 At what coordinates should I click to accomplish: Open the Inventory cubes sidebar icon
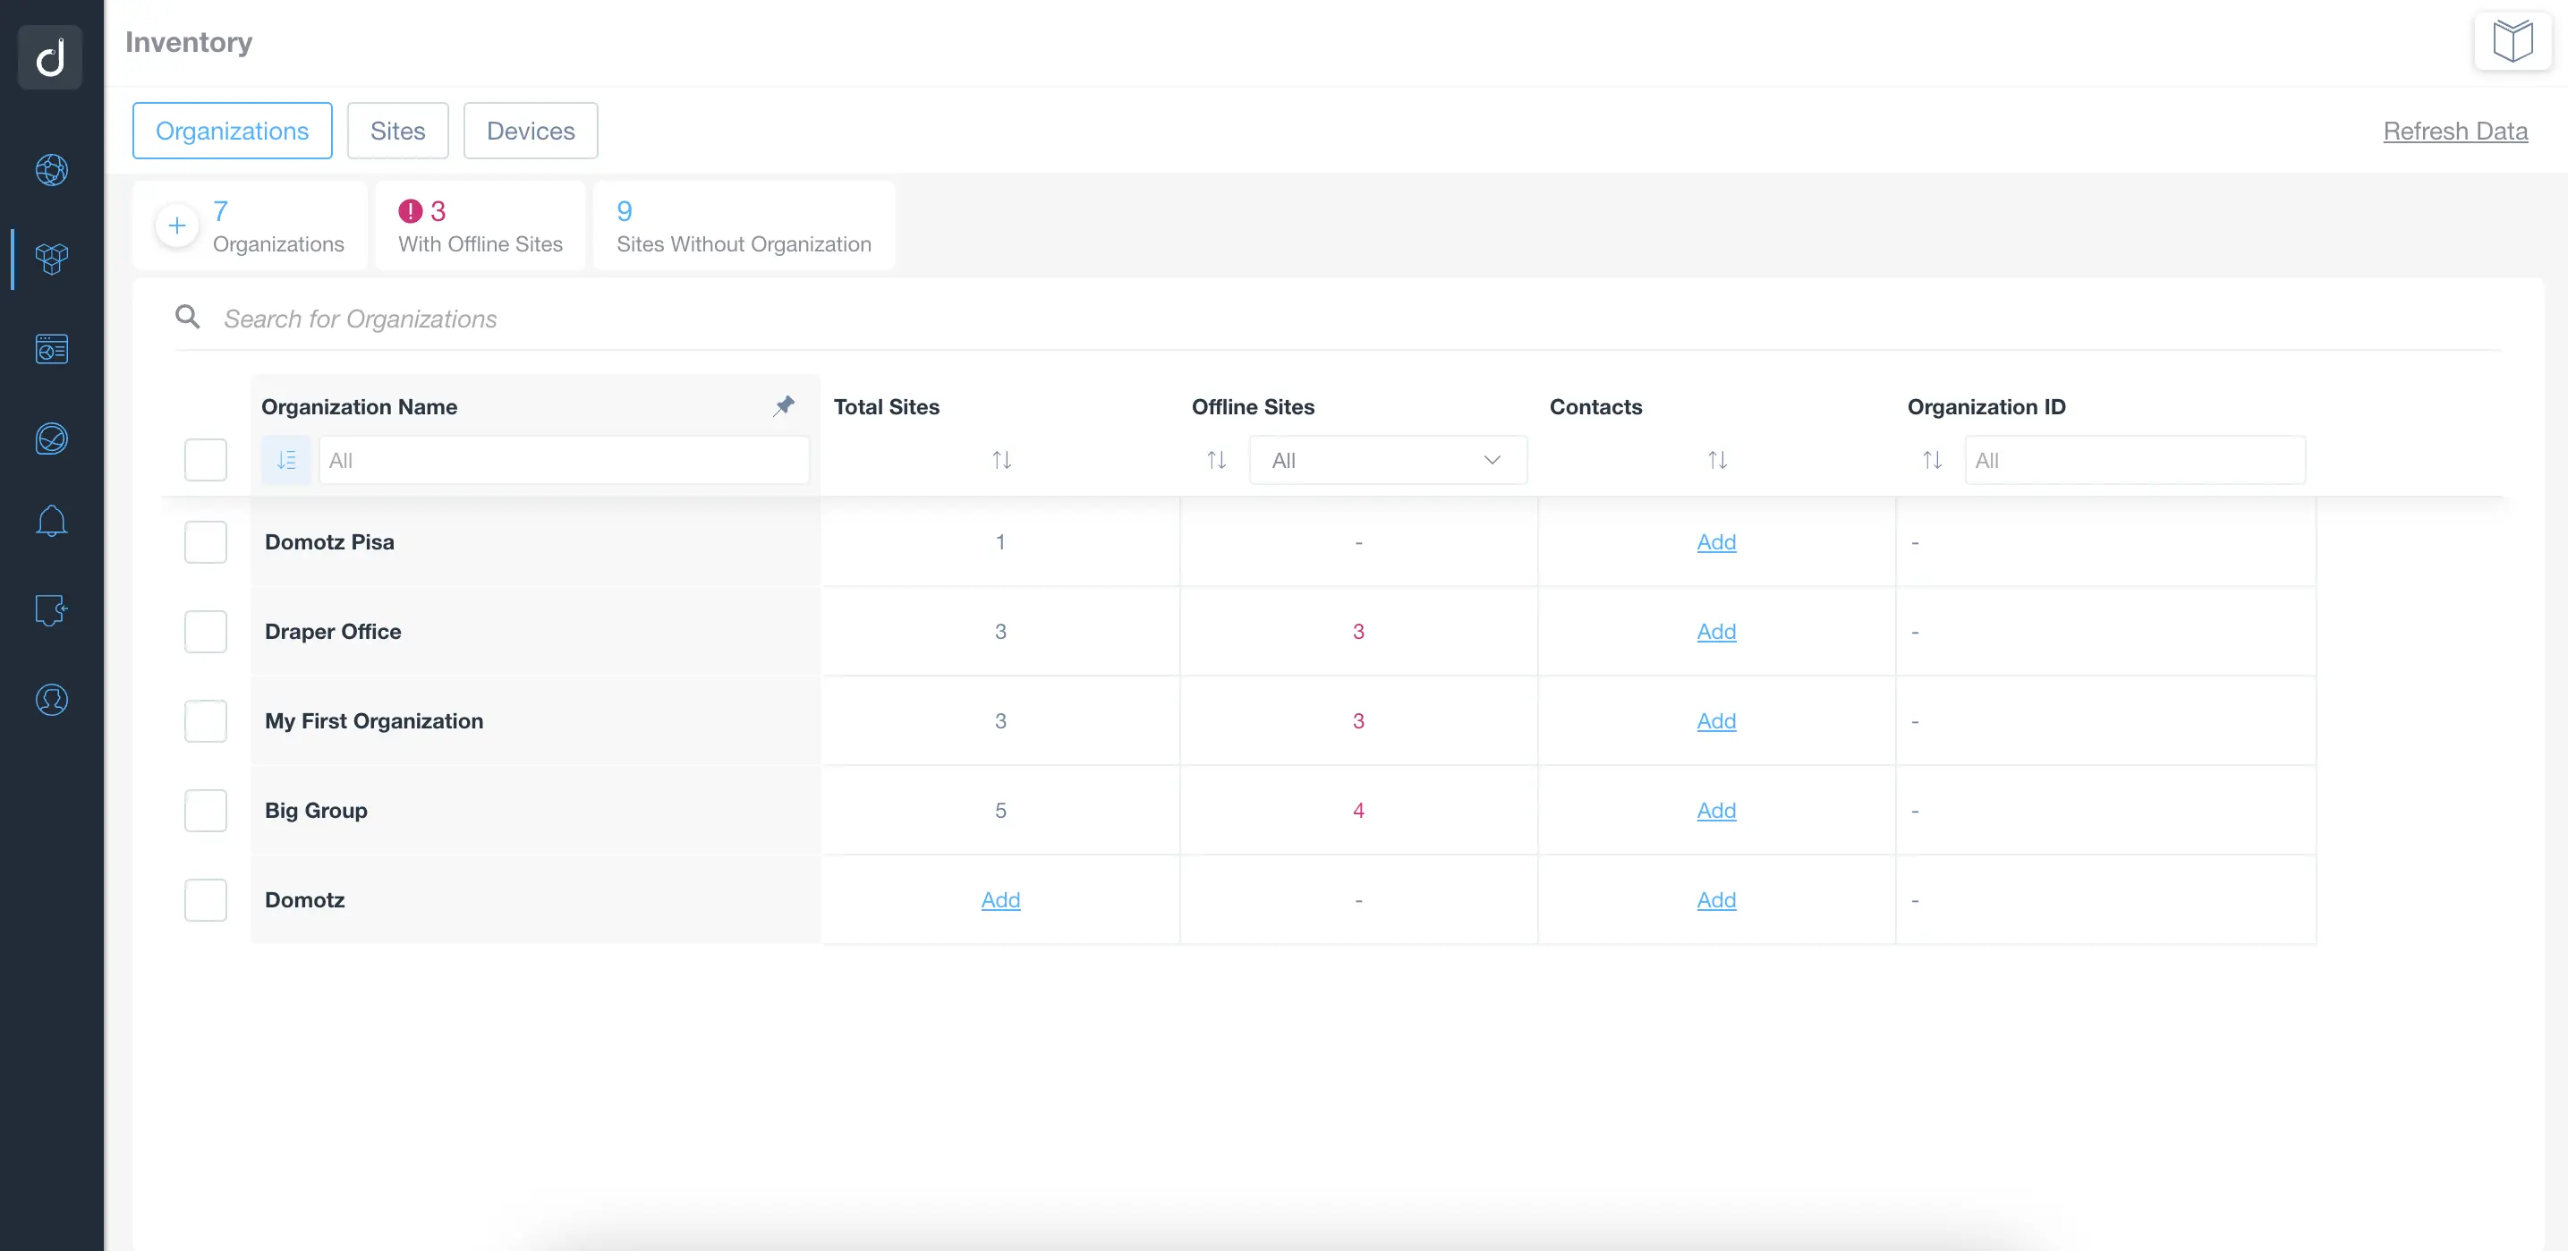click(x=52, y=260)
